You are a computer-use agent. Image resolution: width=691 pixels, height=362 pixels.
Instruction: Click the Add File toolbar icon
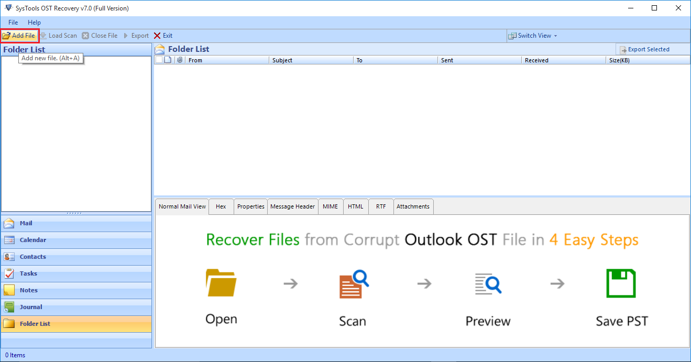(6, 36)
